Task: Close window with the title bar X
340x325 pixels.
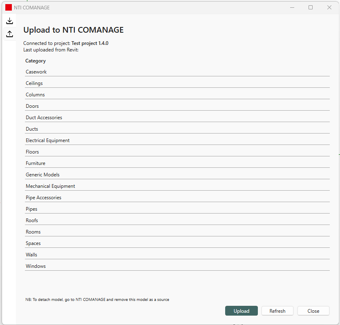Action: click(x=329, y=8)
